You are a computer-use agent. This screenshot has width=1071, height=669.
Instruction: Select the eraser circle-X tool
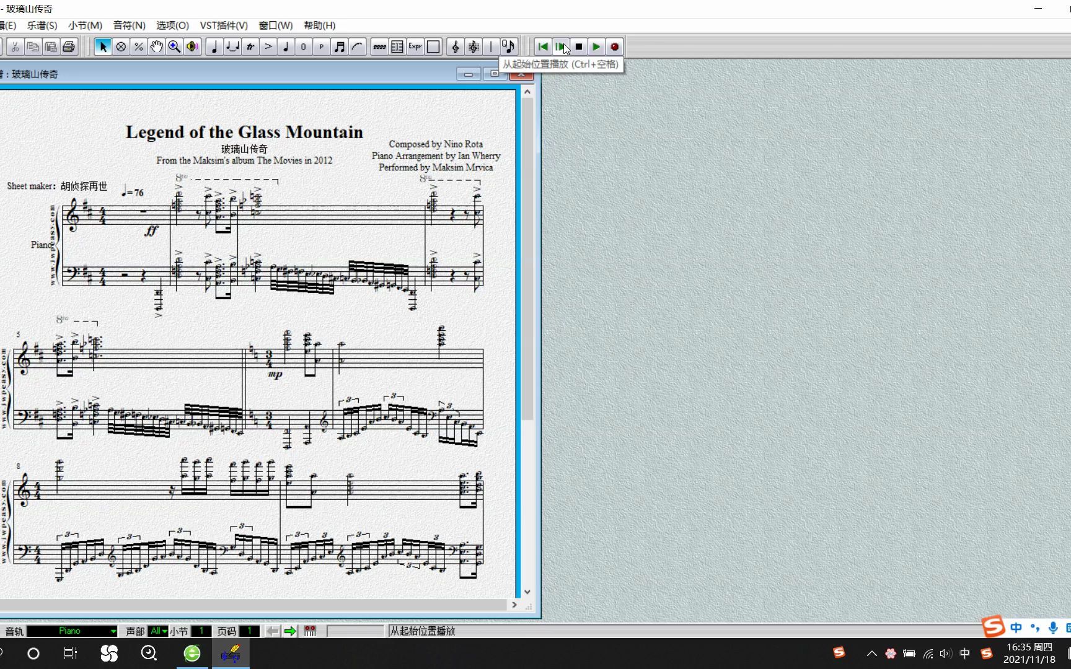pyautogui.click(x=121, y=46)
